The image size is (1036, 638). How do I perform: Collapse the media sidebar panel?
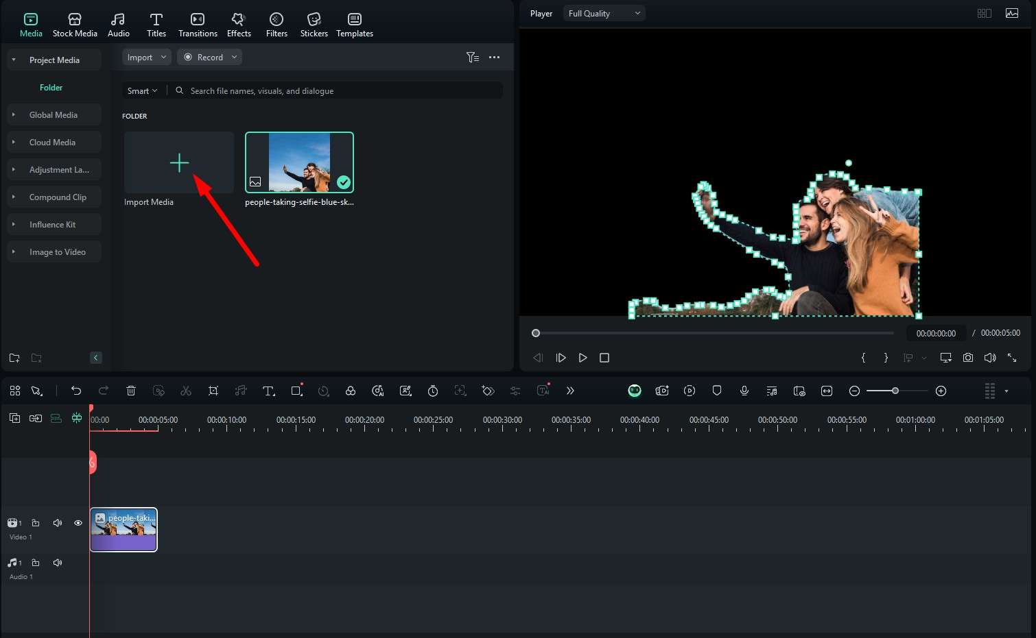pos(96,358)
